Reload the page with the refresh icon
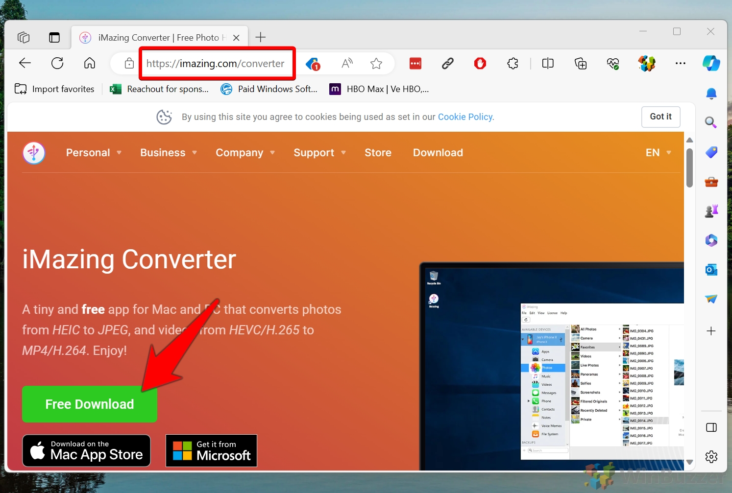The width and height of the screenshot is (732, 493). click(57, 63)
